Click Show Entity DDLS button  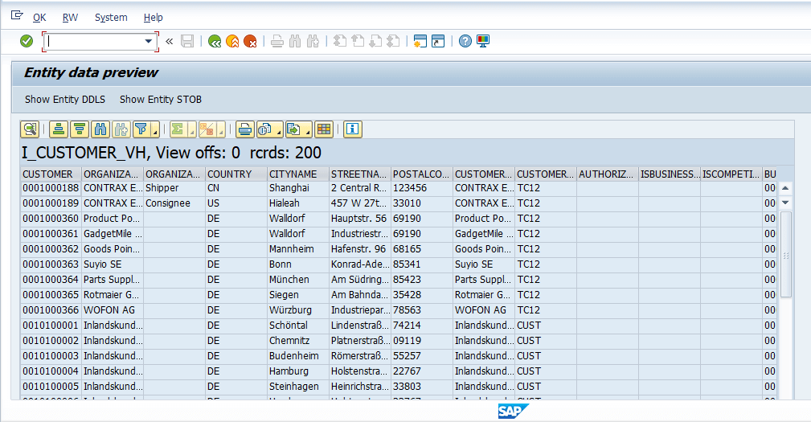[x=64, y=100]
